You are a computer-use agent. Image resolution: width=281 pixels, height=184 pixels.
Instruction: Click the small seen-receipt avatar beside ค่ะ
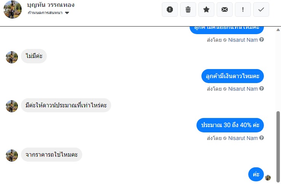[x=268, y=178]
